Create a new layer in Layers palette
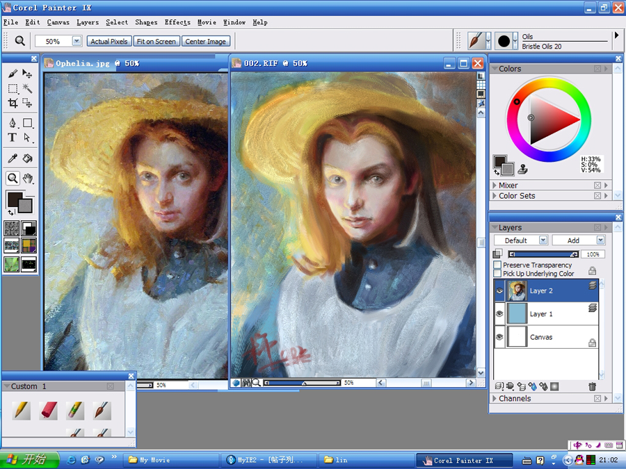 522,386
